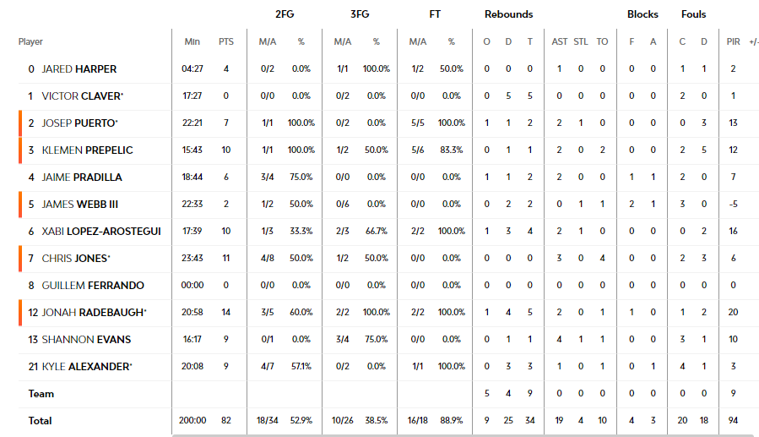Sort by the PTS column header

[226, 42]
